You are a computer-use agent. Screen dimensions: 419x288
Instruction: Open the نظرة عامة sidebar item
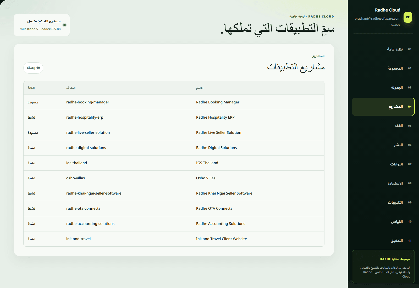click(383, 49)
